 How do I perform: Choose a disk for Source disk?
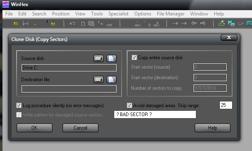point(98,58)
